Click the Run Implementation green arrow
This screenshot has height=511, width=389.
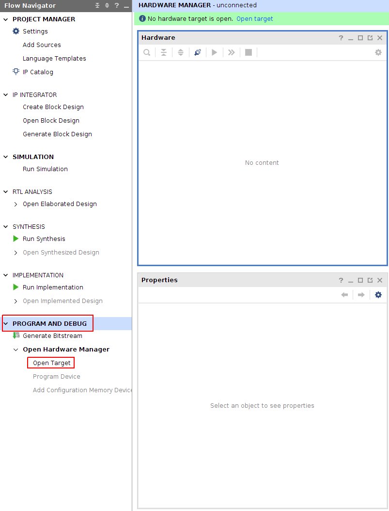click(x=16, y=287)
